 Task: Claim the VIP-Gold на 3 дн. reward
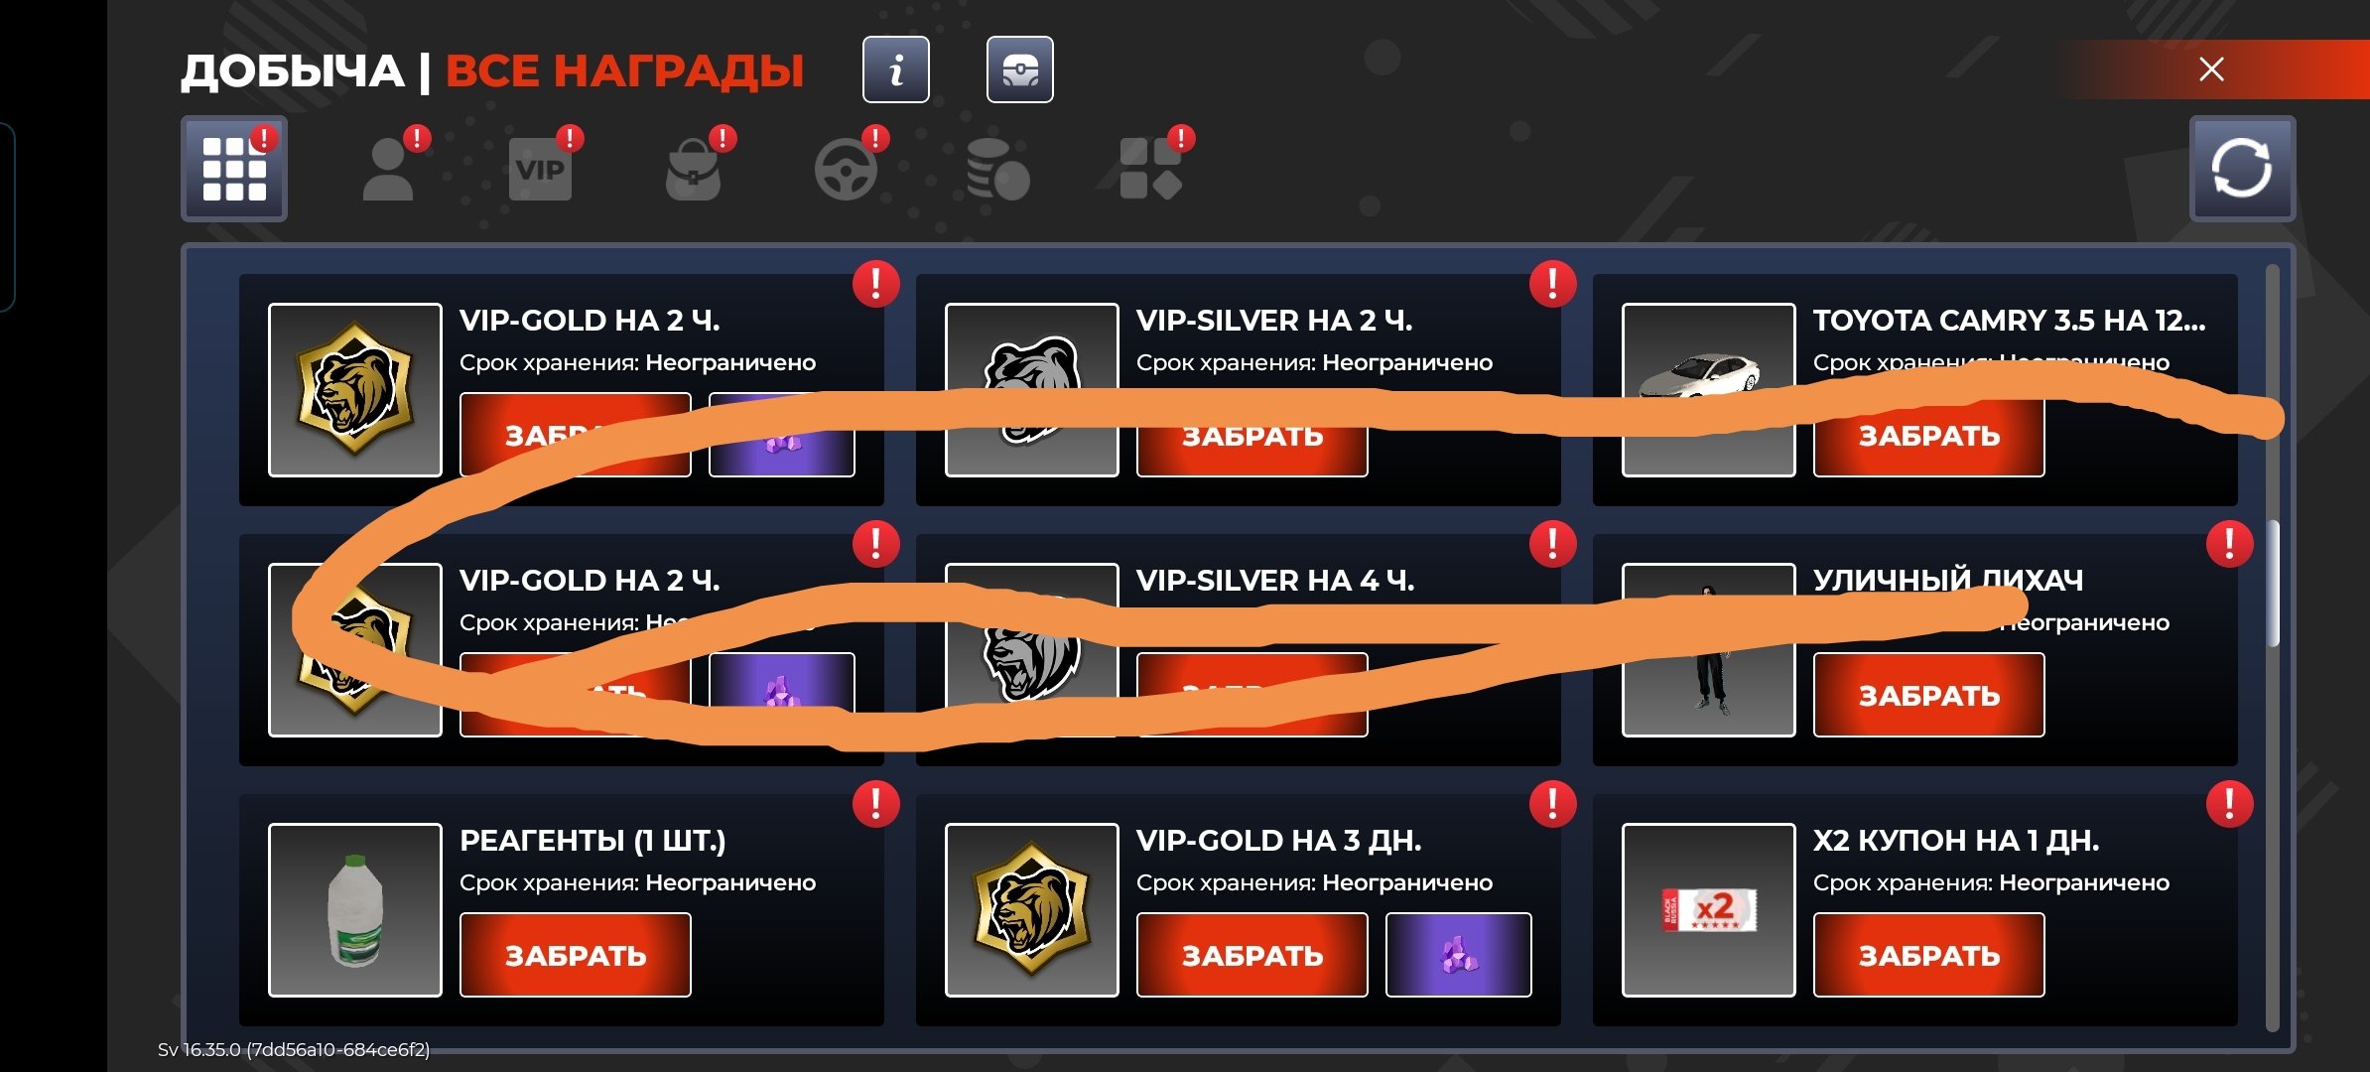(1251, 955)
